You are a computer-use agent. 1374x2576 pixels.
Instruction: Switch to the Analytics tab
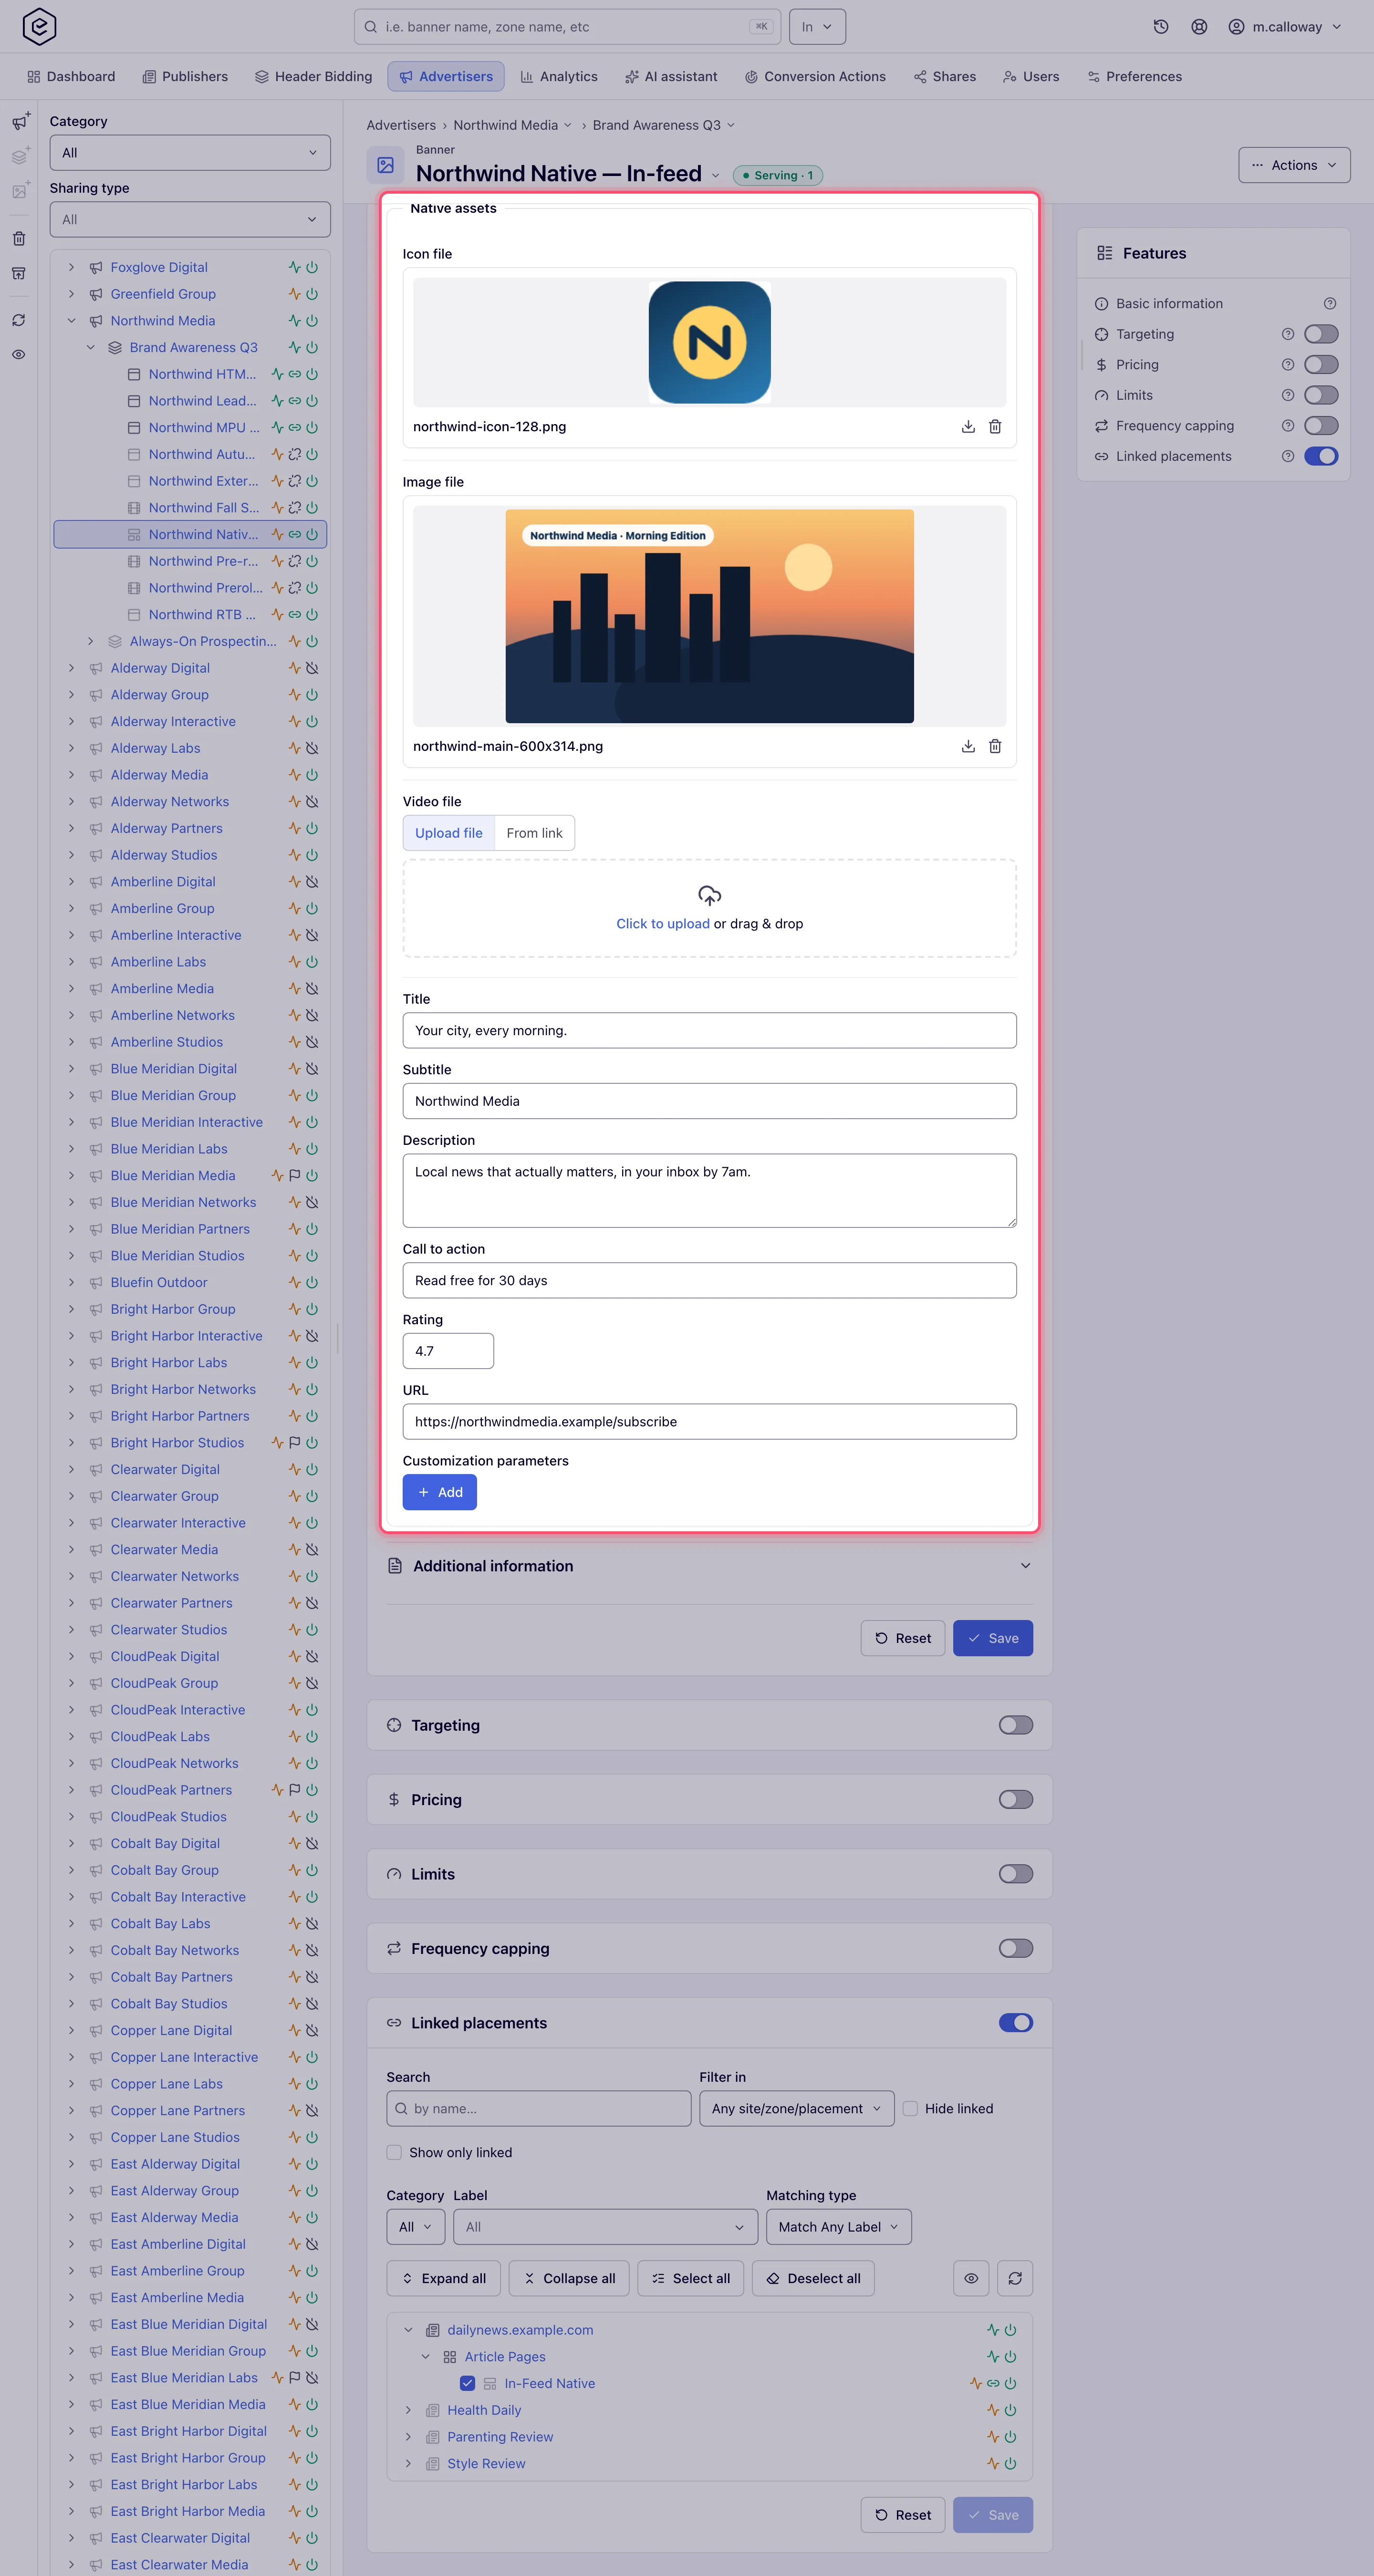(x=559, y=77)
